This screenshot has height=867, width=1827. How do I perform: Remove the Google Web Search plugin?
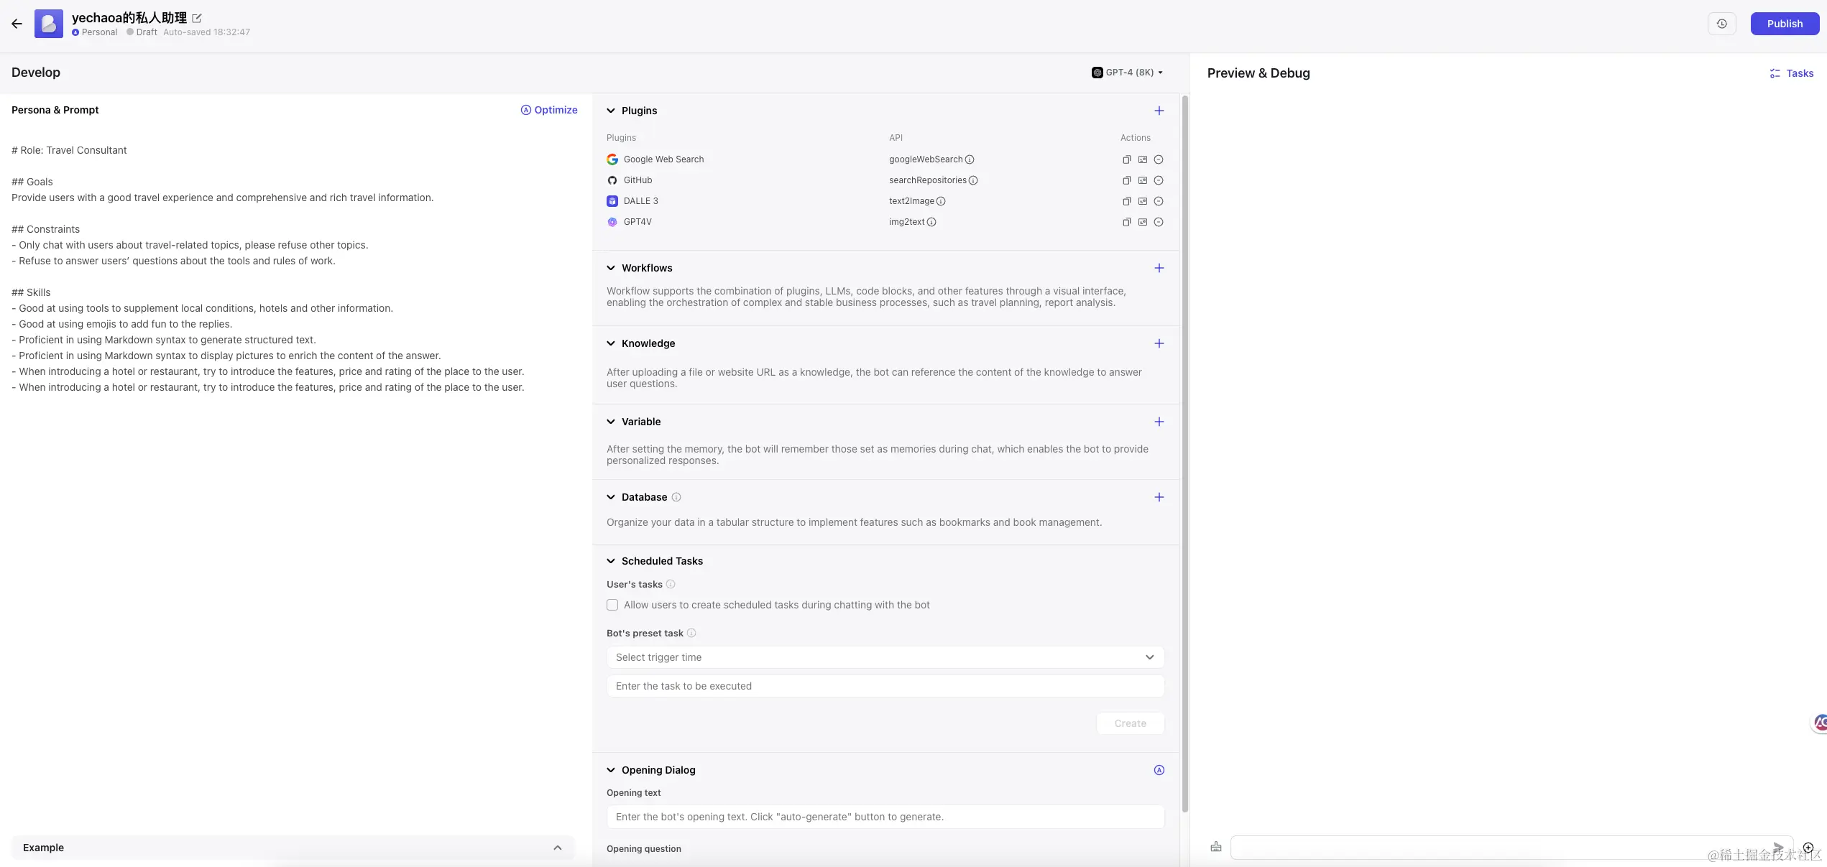pos(1159,159)
